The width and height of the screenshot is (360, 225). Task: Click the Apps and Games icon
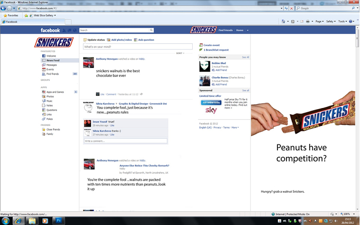click(43, 92)
